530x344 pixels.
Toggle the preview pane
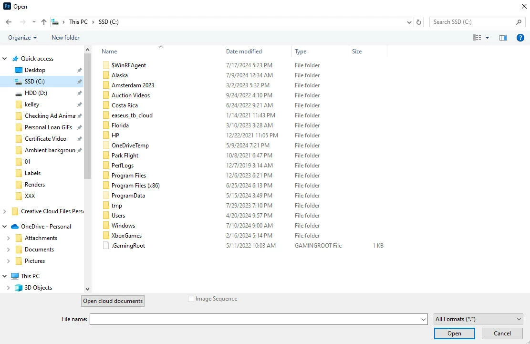tap(503, 38)
